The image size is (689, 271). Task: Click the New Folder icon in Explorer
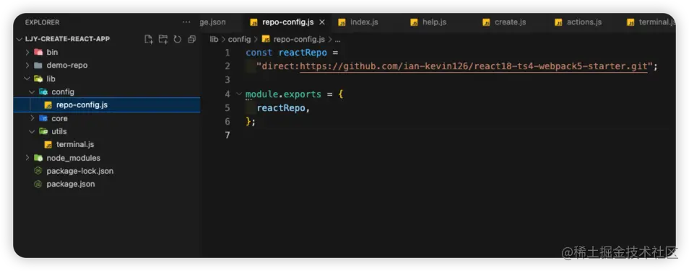163,39
